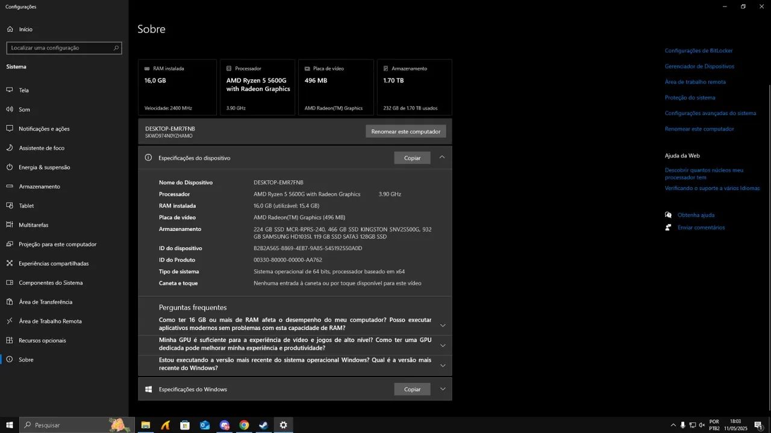
Task: Click Componentes do Sistema icon
Action: point(10,283)
